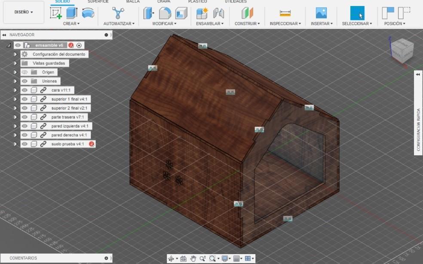
Task: Select the SÓLIDO tab
Action: (63, 2)
